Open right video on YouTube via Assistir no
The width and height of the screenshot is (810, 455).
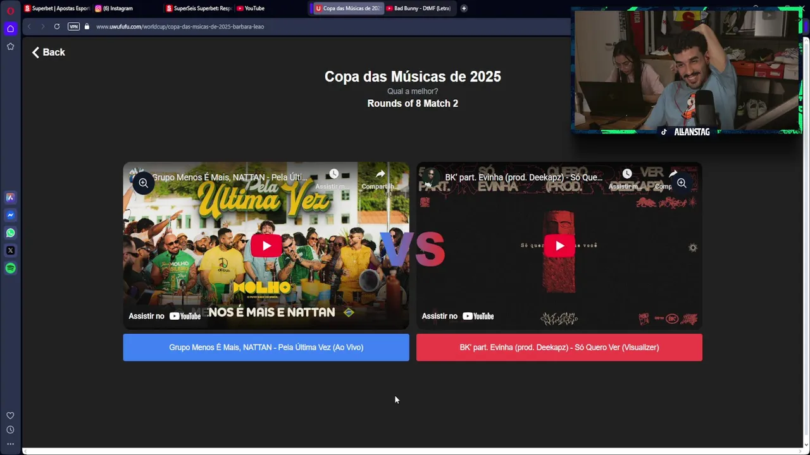pos(458,316)
